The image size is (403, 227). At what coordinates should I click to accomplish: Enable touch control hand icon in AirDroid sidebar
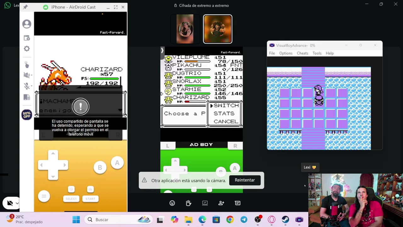tap(27, 65)
